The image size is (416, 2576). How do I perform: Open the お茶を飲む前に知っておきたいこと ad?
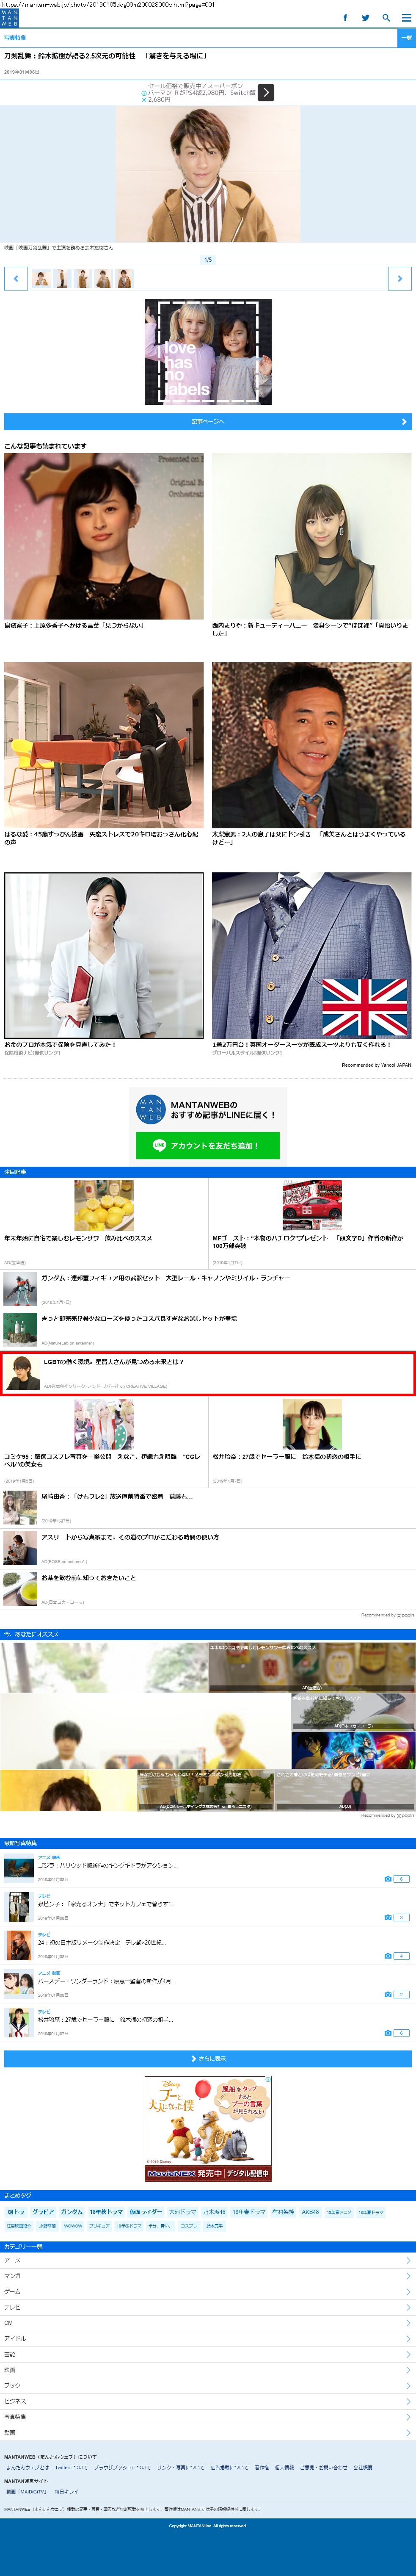point(208,1589)
